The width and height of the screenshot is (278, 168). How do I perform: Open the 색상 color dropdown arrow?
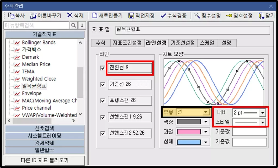206,122
